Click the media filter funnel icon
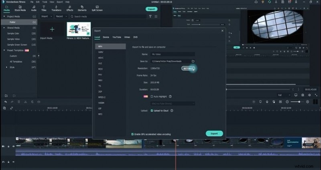 [x=150, y=16]
